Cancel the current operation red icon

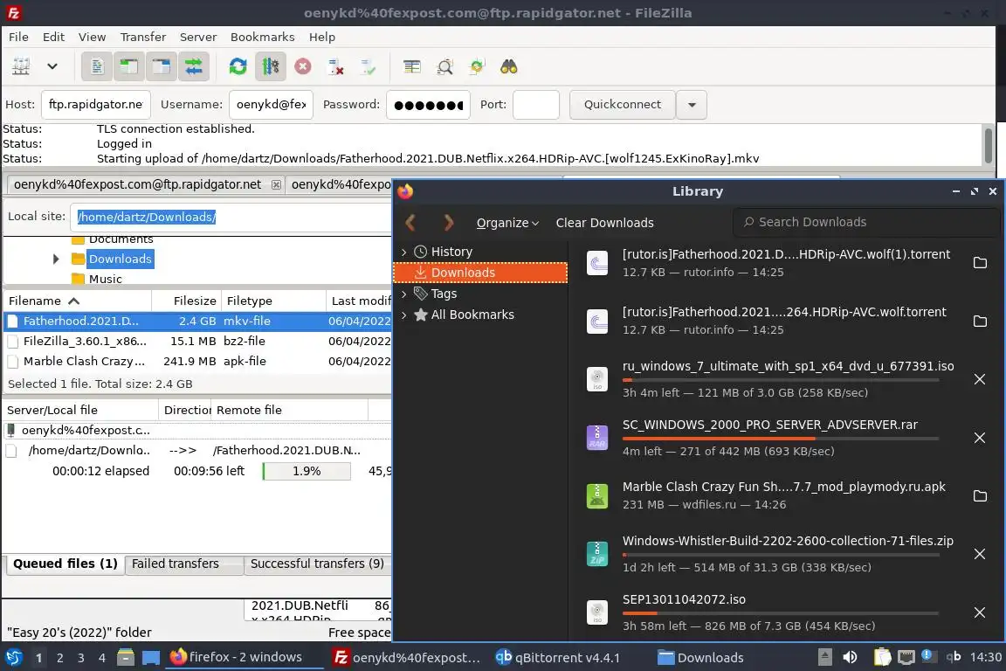tap(303, 66)
